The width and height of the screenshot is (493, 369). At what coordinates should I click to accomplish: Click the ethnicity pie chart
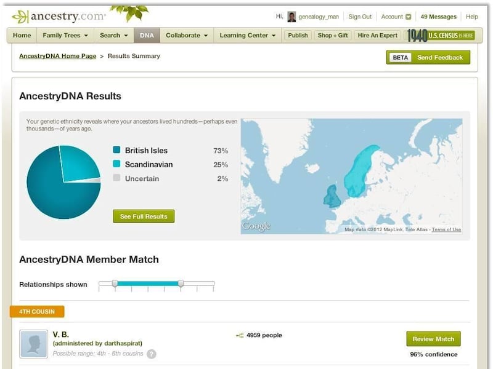63,183
